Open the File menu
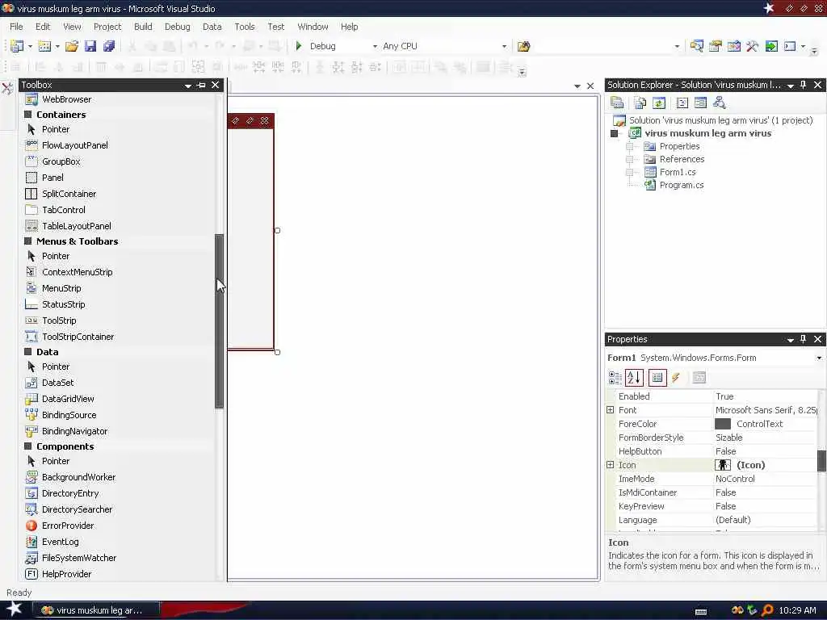The image size is (827, 620). (x=16, y=27)
